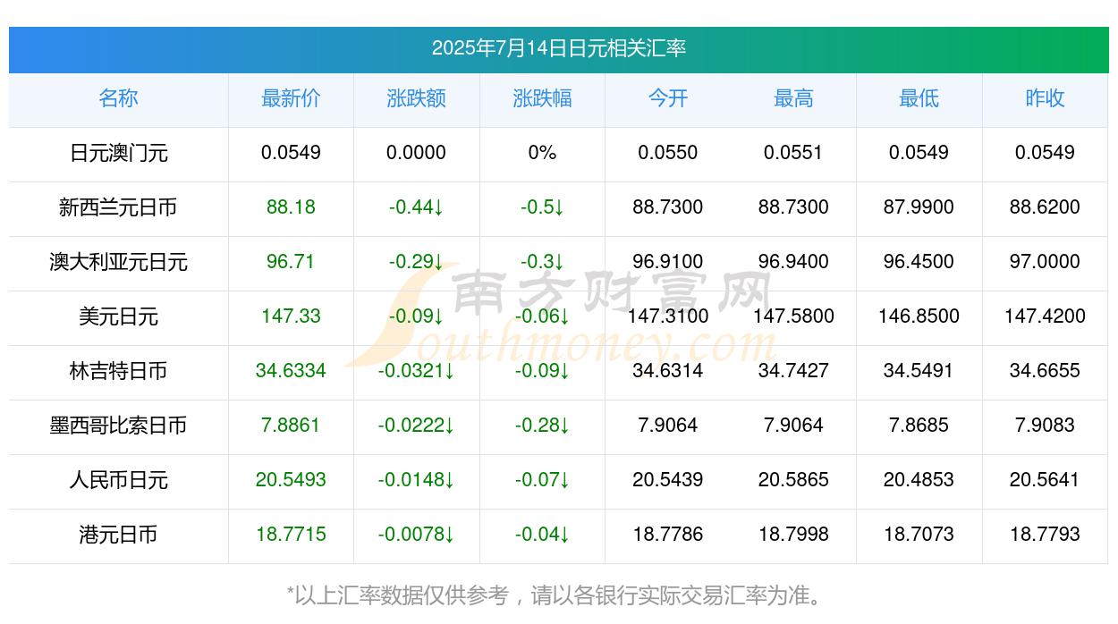Image resolution: width=1118 pixels, height=624 pixels.
Task: Click the title 2025年7月14日日元相关汇率
Action: coord(559,48)
